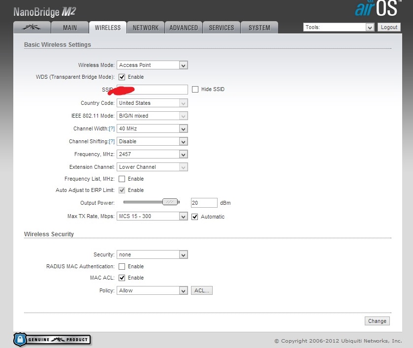Click the Ubiquiti copyright text

(338, 341)
